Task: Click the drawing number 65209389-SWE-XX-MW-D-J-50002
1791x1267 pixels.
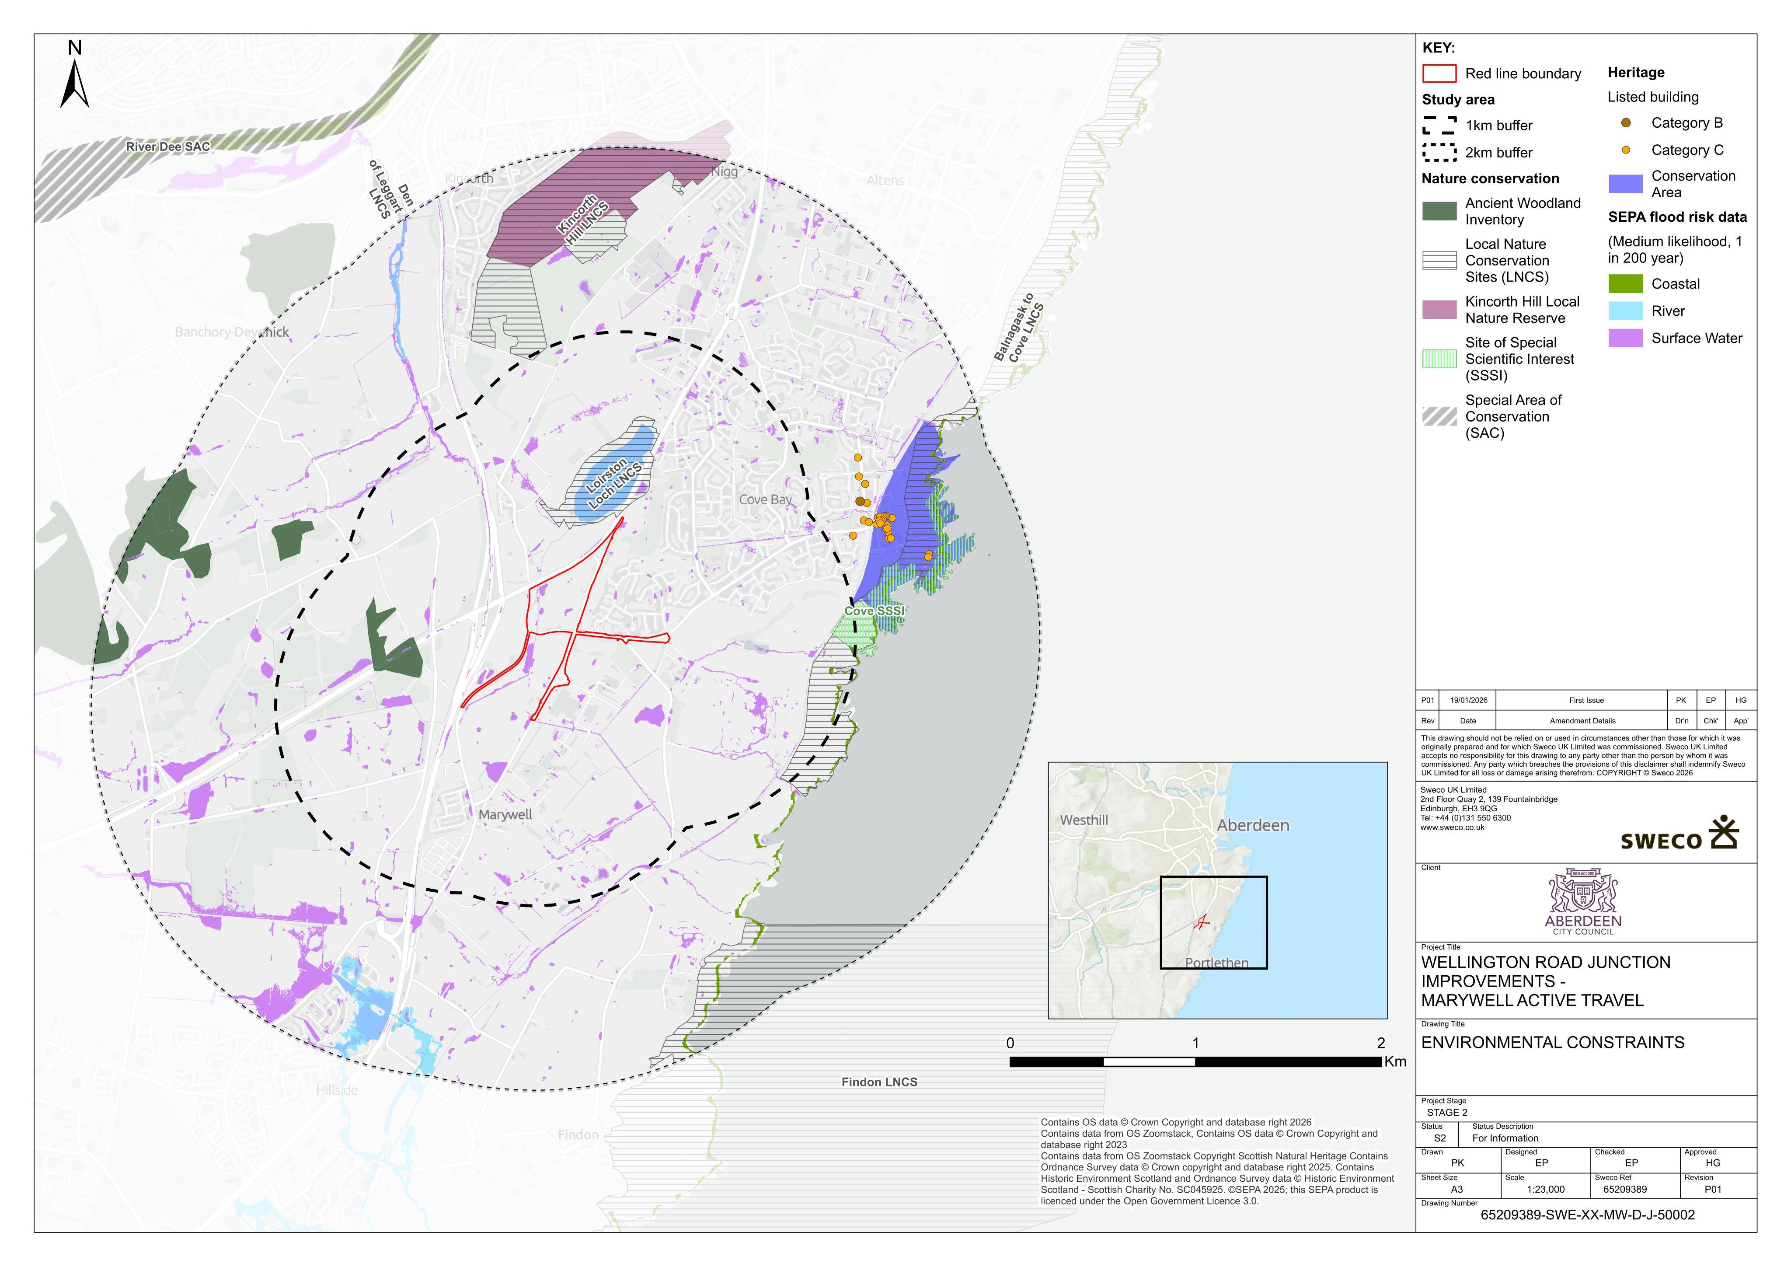Action: click(1587, 1215)
